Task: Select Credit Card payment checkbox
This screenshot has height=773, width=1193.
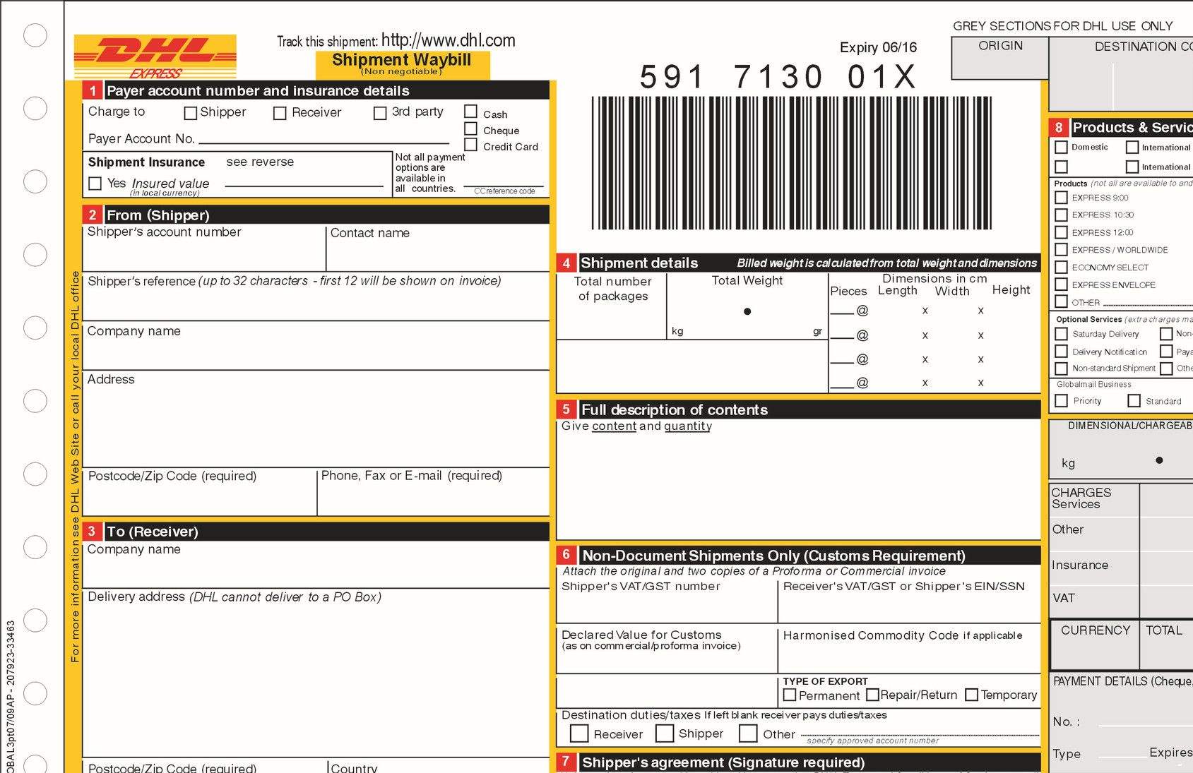Action: (470, 145)
